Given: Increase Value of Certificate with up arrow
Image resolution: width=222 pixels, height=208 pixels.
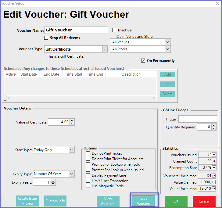Looking at the screenshot, I should point(72,121).
